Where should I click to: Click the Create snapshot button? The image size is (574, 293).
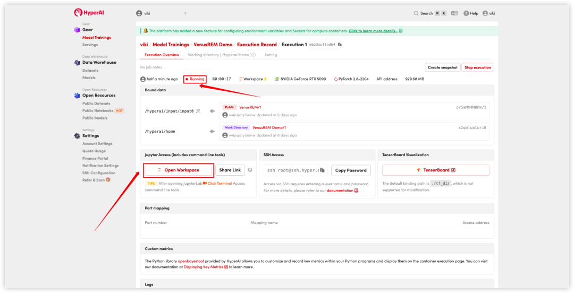(443, 67)
